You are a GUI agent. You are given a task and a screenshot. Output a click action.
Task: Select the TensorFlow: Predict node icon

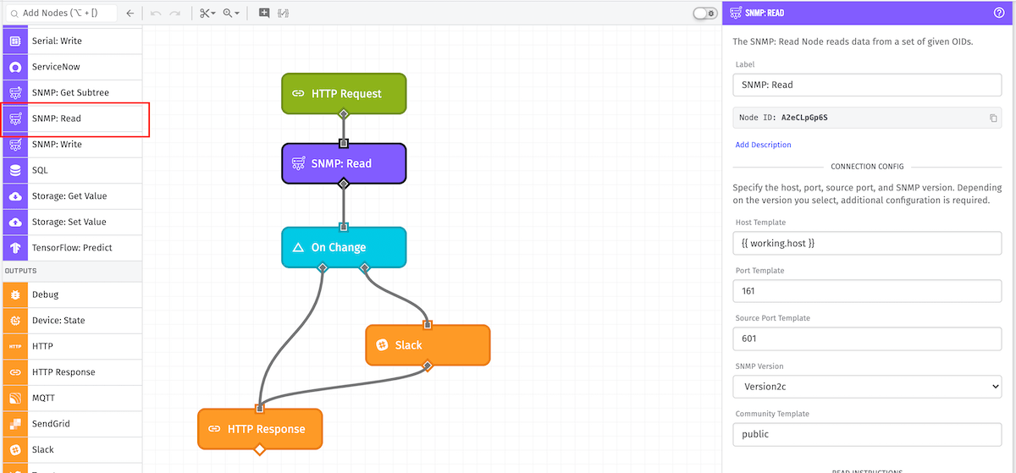coord(14,248)
